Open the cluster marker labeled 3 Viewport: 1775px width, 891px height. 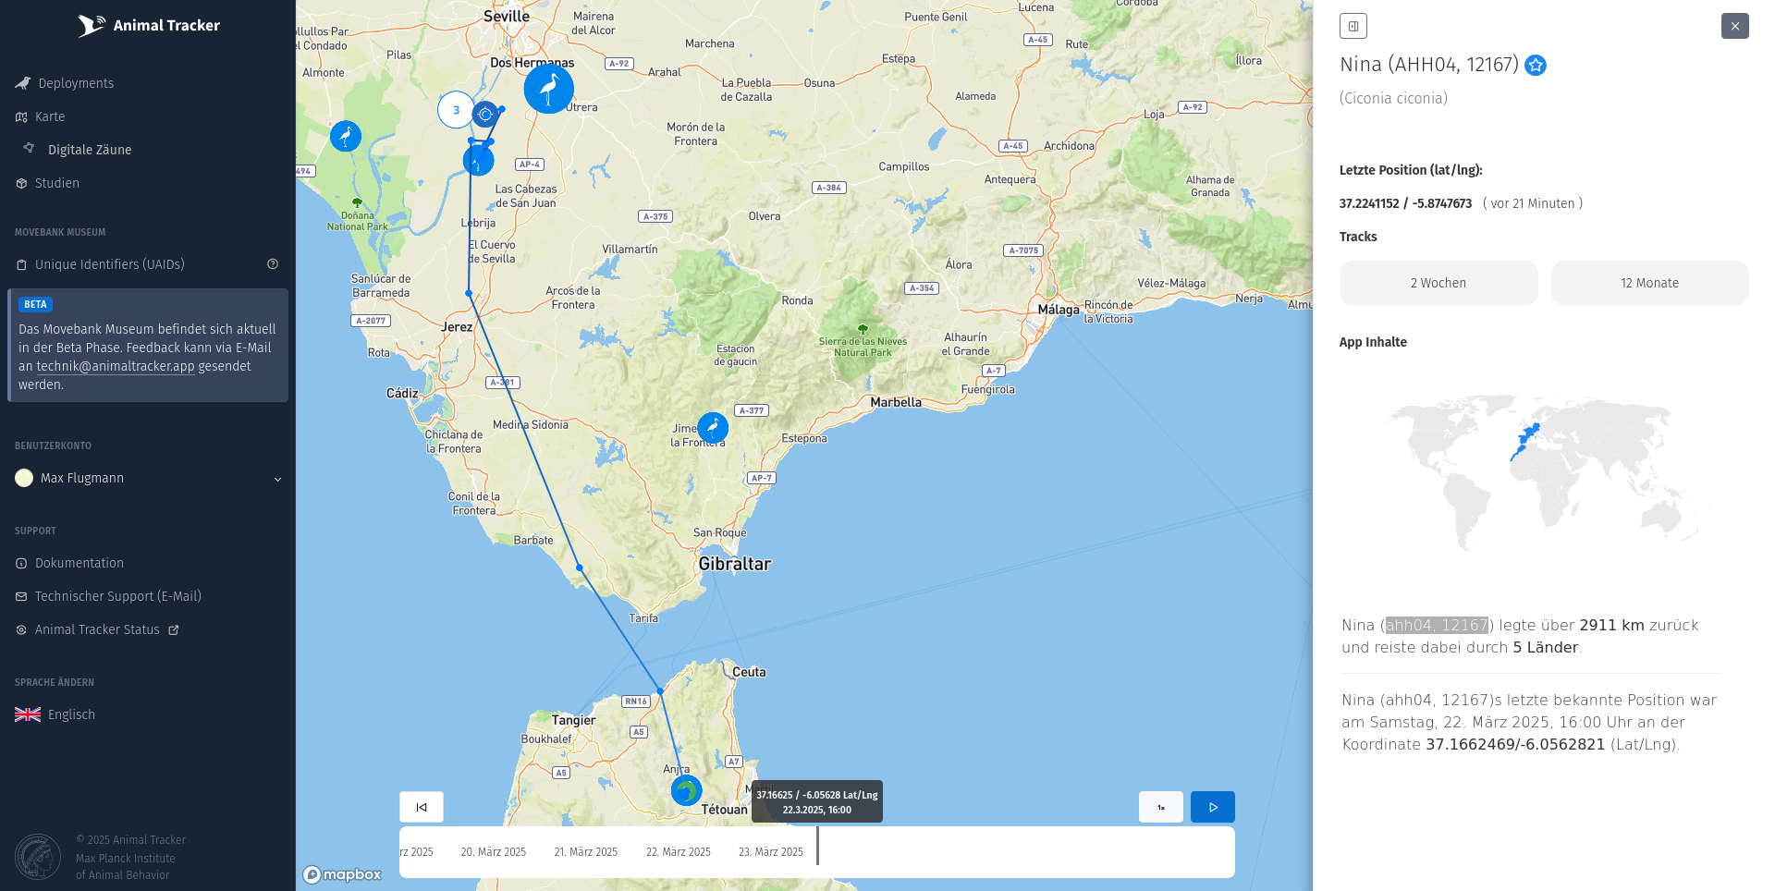point(456,110)
